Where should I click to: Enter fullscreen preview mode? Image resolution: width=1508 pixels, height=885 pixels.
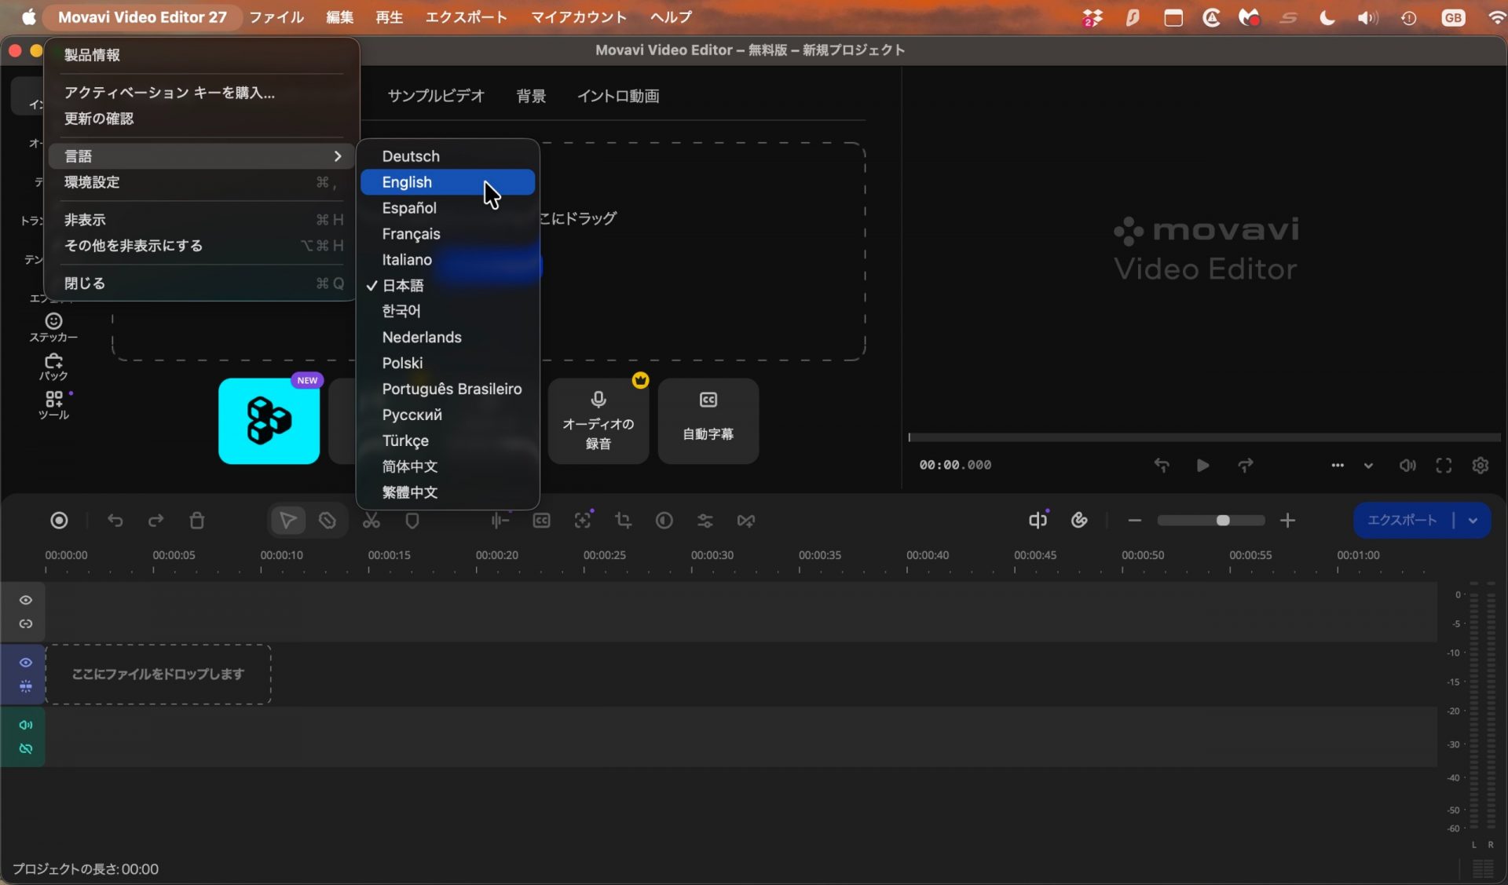click(1444, 465)
